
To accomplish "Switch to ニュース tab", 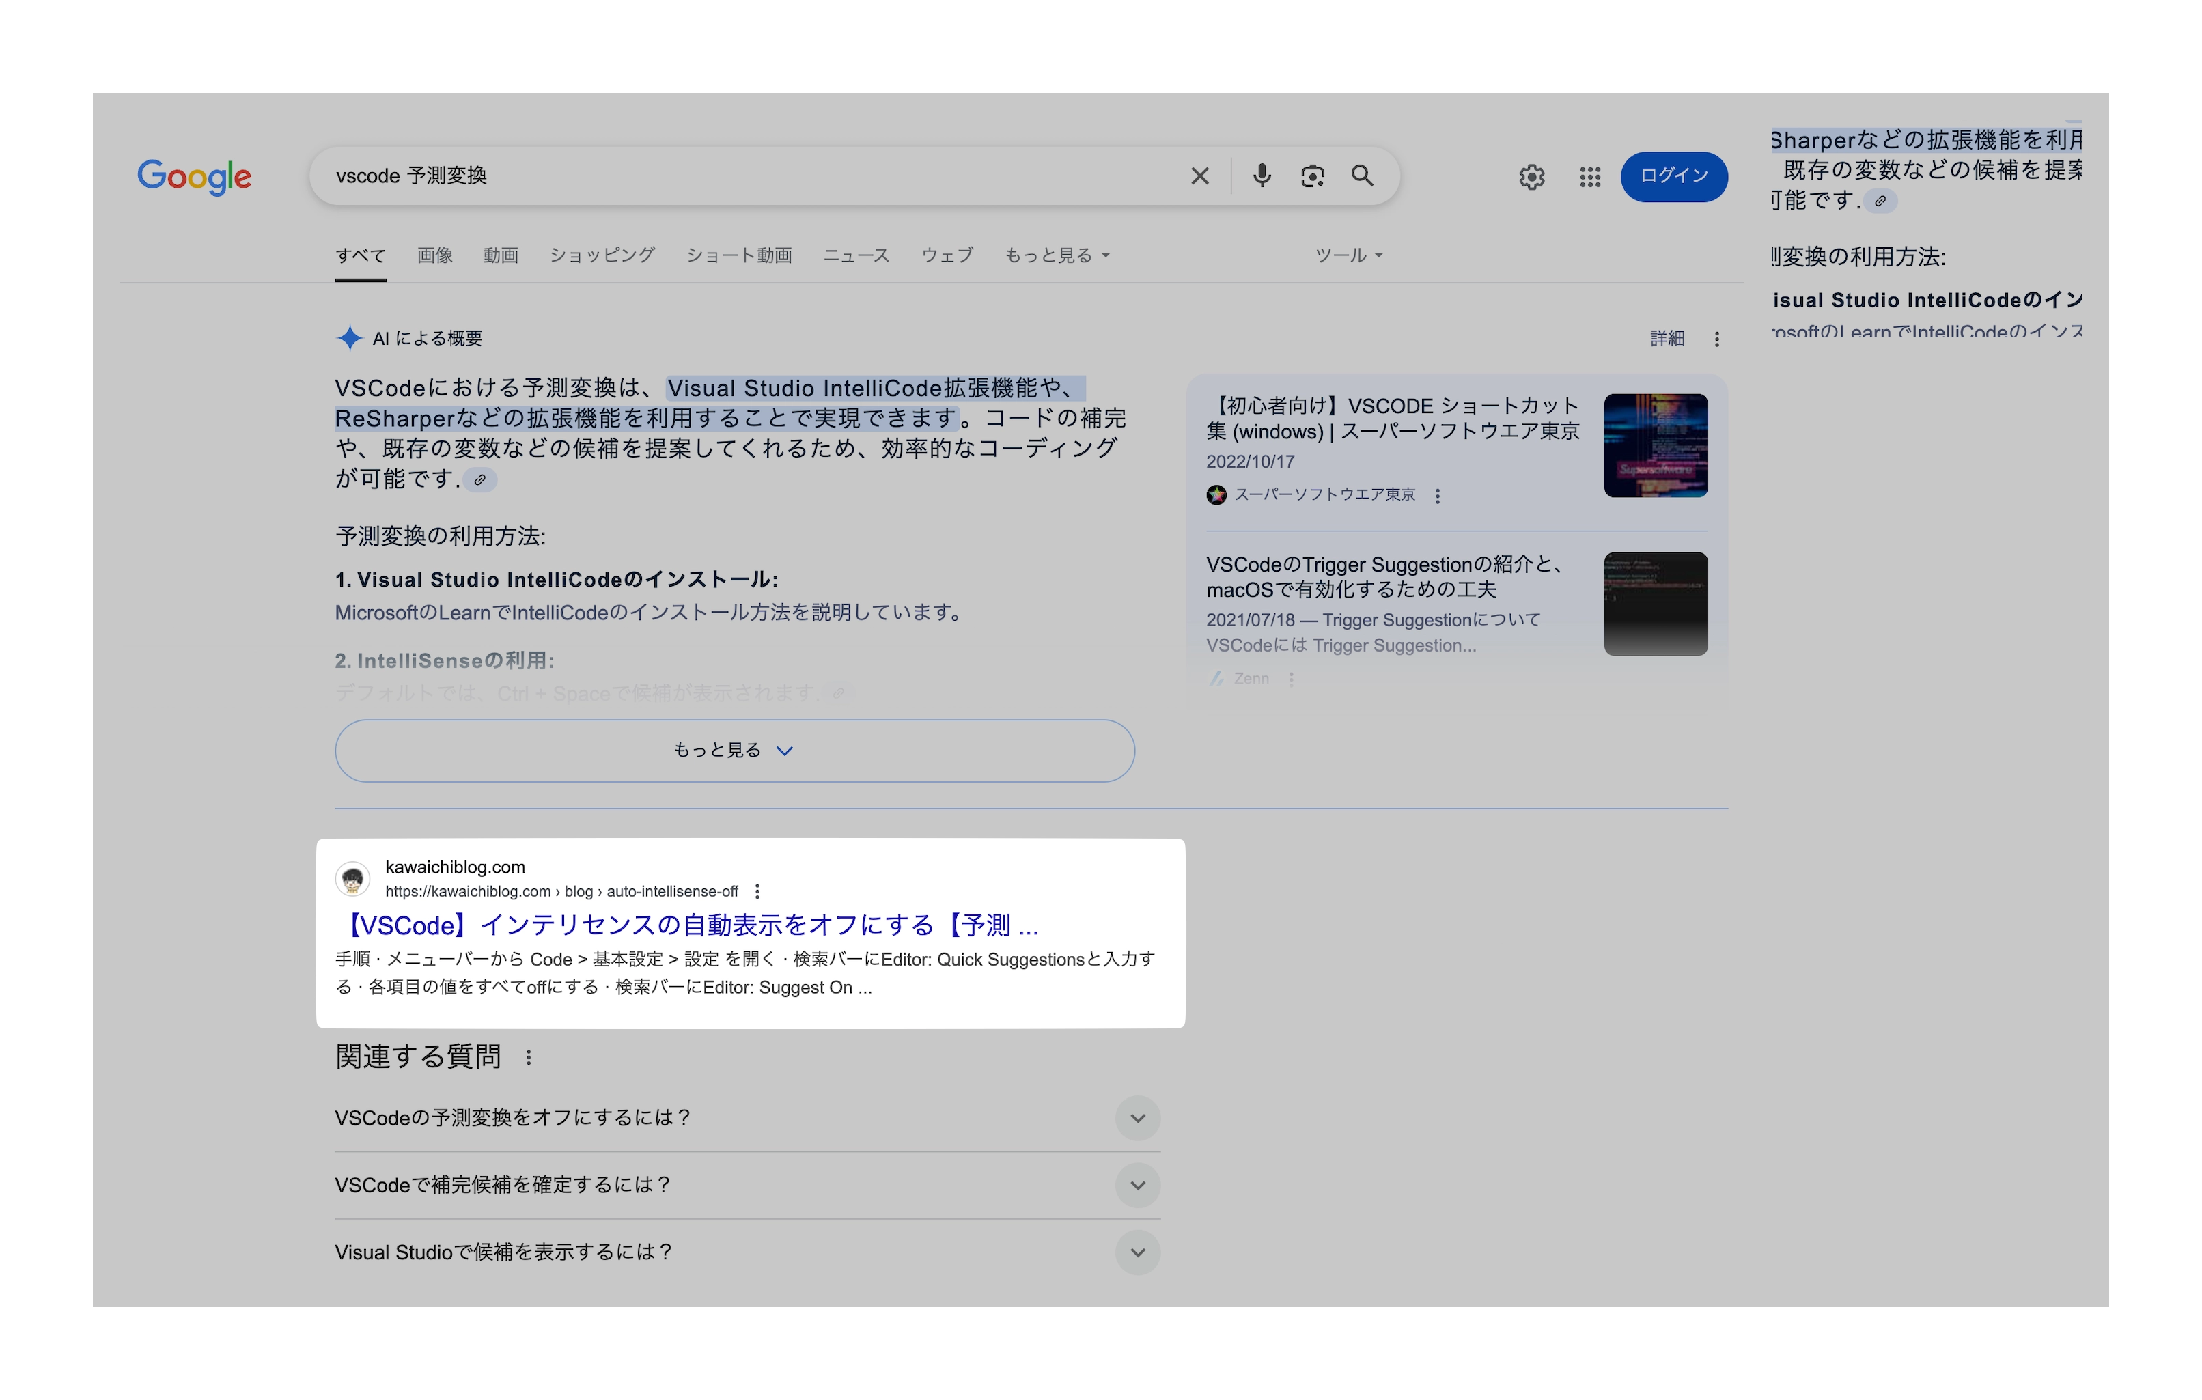I will pos(856,255).
